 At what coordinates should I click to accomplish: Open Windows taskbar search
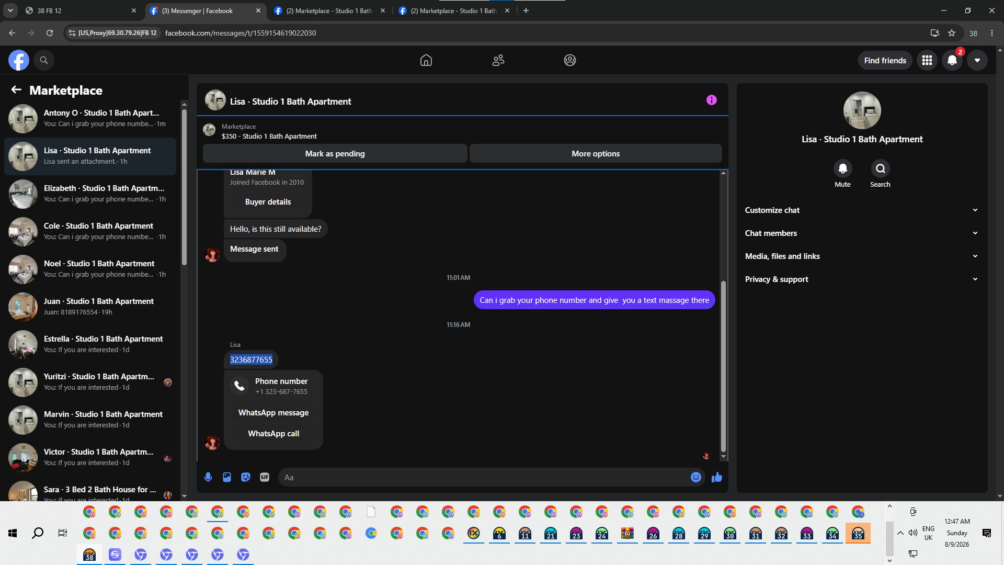38,533
